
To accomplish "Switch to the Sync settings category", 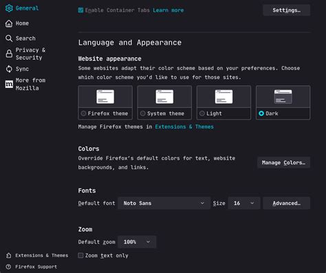I will tap(22, 69).
